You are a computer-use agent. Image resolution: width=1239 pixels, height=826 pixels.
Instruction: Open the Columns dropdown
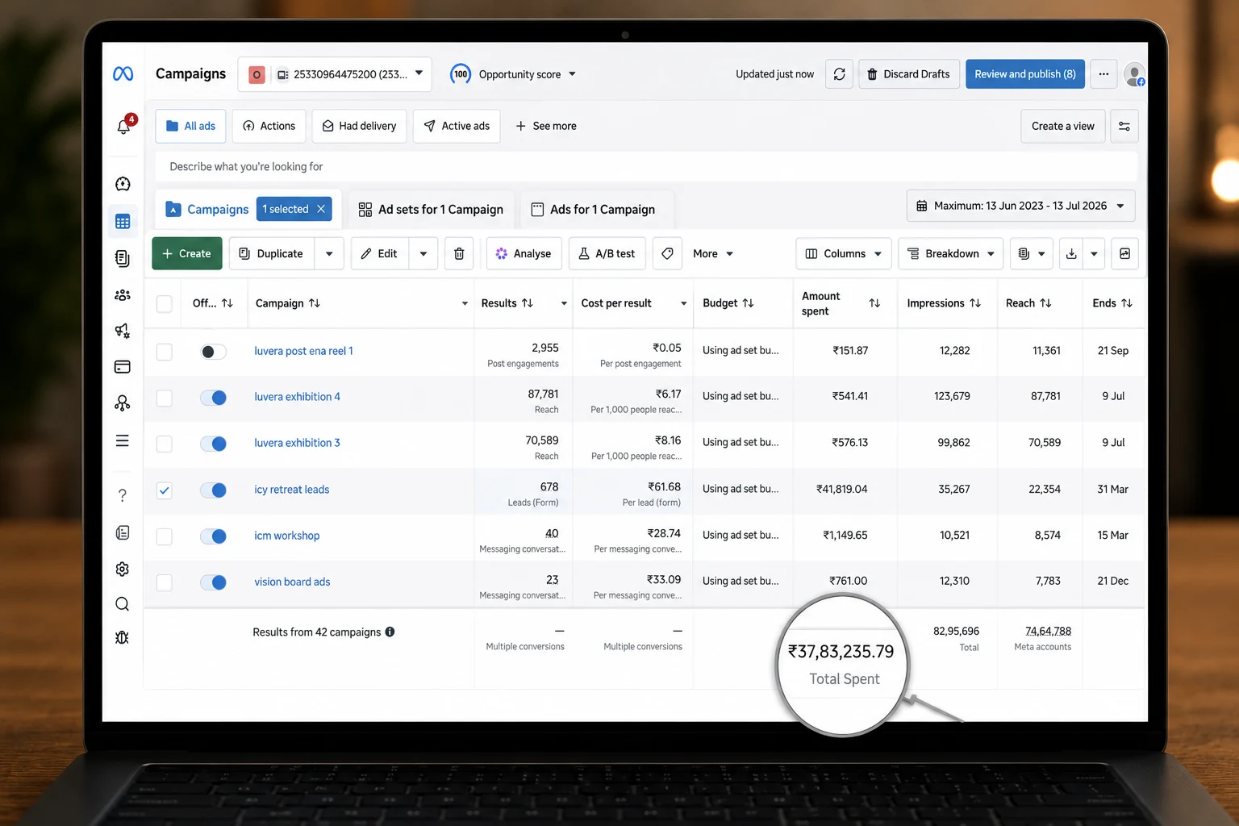click(x=844, y=253)
